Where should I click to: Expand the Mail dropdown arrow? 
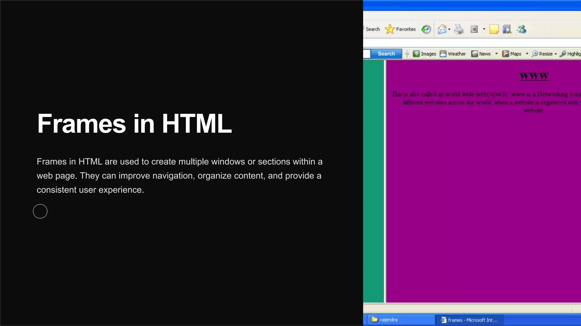(449, 29)
